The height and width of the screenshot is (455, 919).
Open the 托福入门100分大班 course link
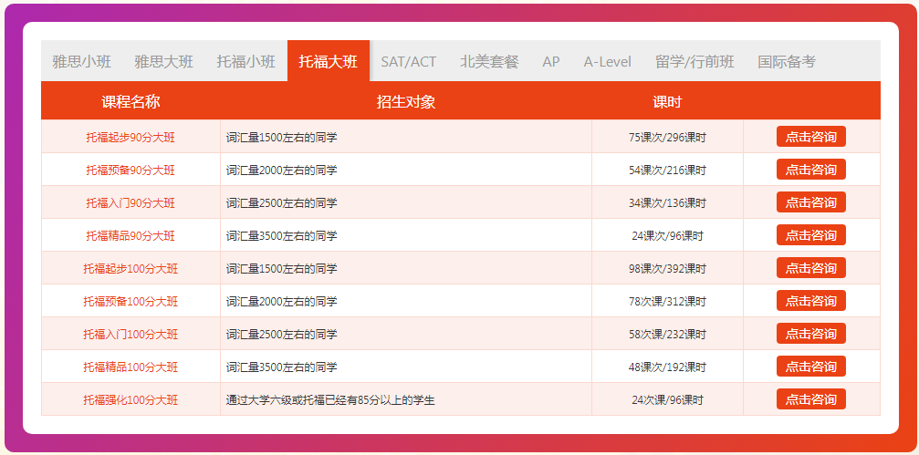click(x=131, y=335)
